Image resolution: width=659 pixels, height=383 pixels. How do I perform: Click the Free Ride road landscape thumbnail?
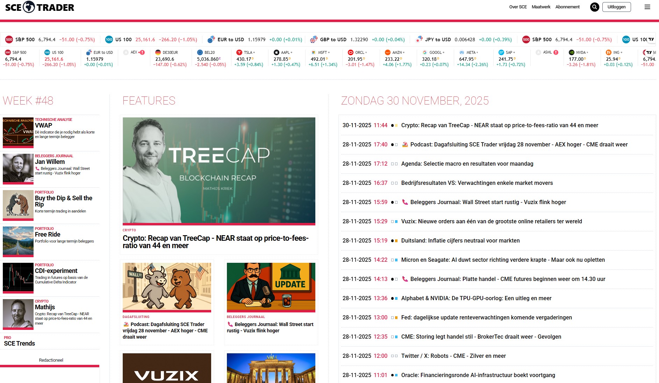coord(18,241)
